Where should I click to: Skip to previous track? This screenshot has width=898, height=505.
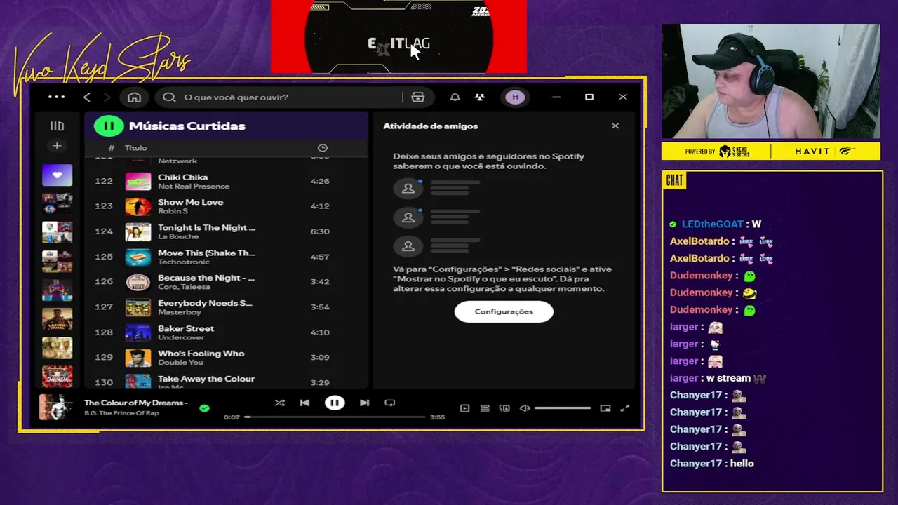[304, 403]
